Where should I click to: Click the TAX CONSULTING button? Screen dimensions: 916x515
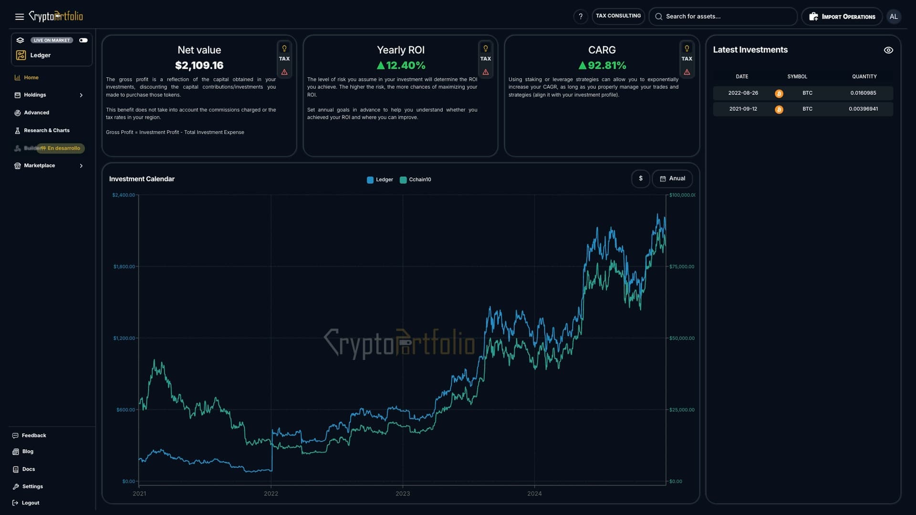coord(618,16)
